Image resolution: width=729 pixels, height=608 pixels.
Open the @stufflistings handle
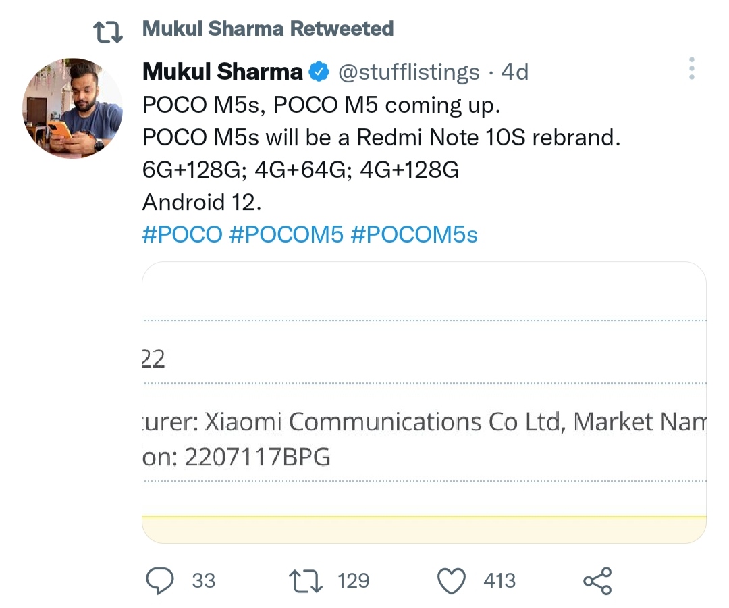pyautogui.click(x=409, y=72)
